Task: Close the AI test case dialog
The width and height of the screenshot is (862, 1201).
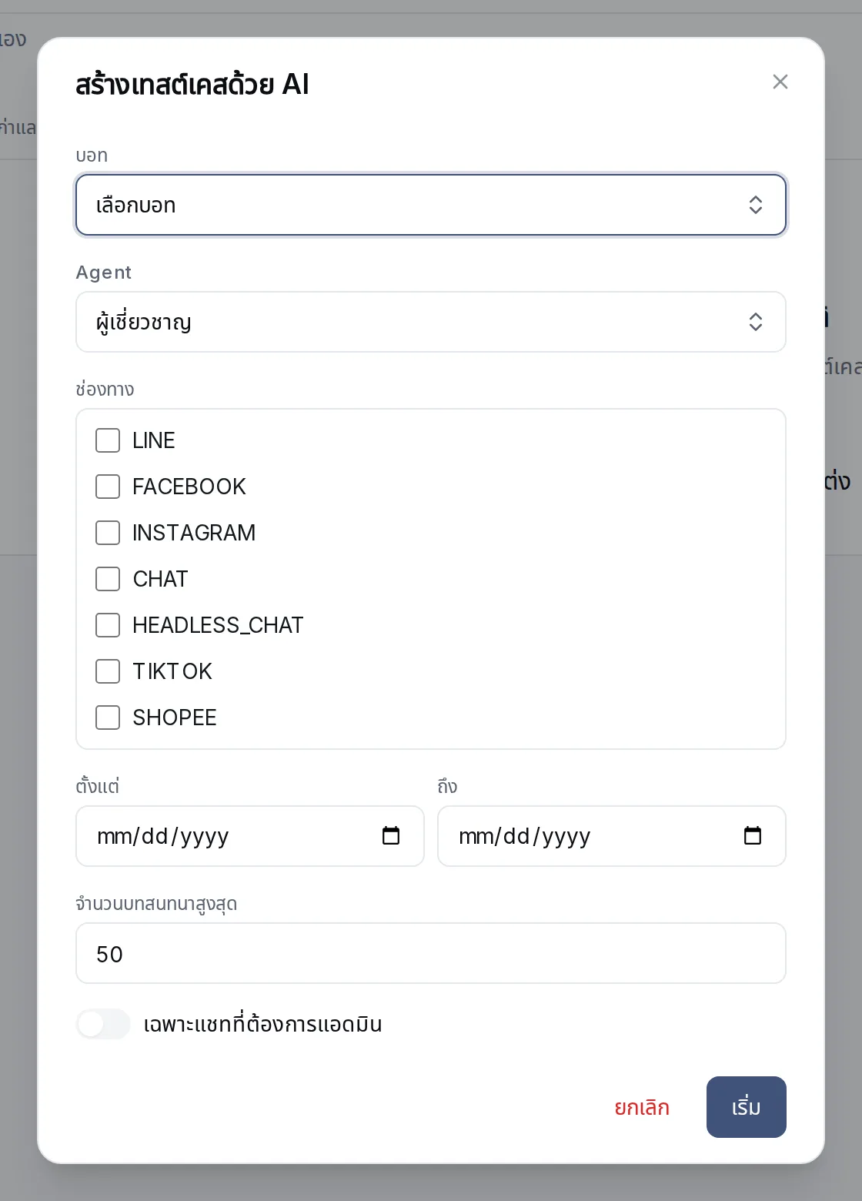Action: pyautogui.click(x=780, y=82)
